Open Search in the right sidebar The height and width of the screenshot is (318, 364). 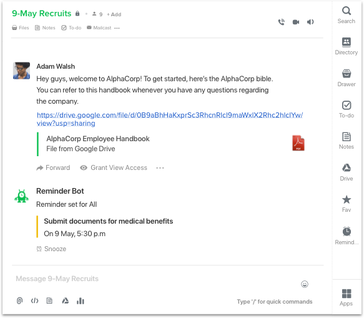point(346,15)
